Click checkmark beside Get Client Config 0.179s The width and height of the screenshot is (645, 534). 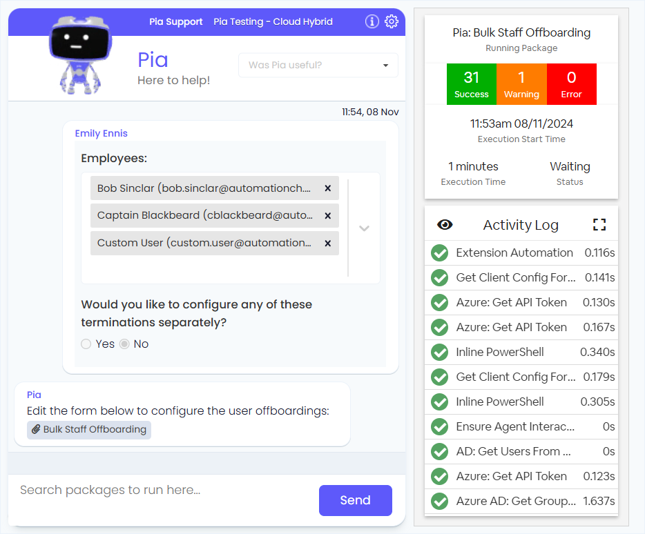[440, 377]
